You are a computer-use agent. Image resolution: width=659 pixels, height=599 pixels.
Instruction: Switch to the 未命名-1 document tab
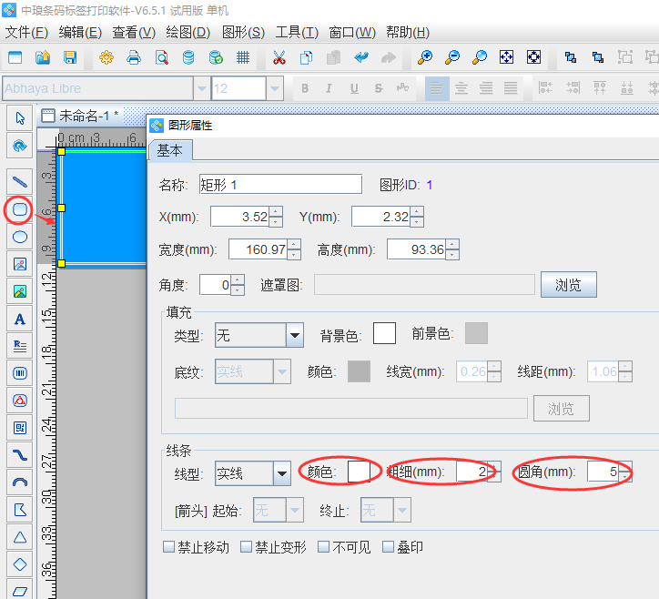tap(81, 116)
